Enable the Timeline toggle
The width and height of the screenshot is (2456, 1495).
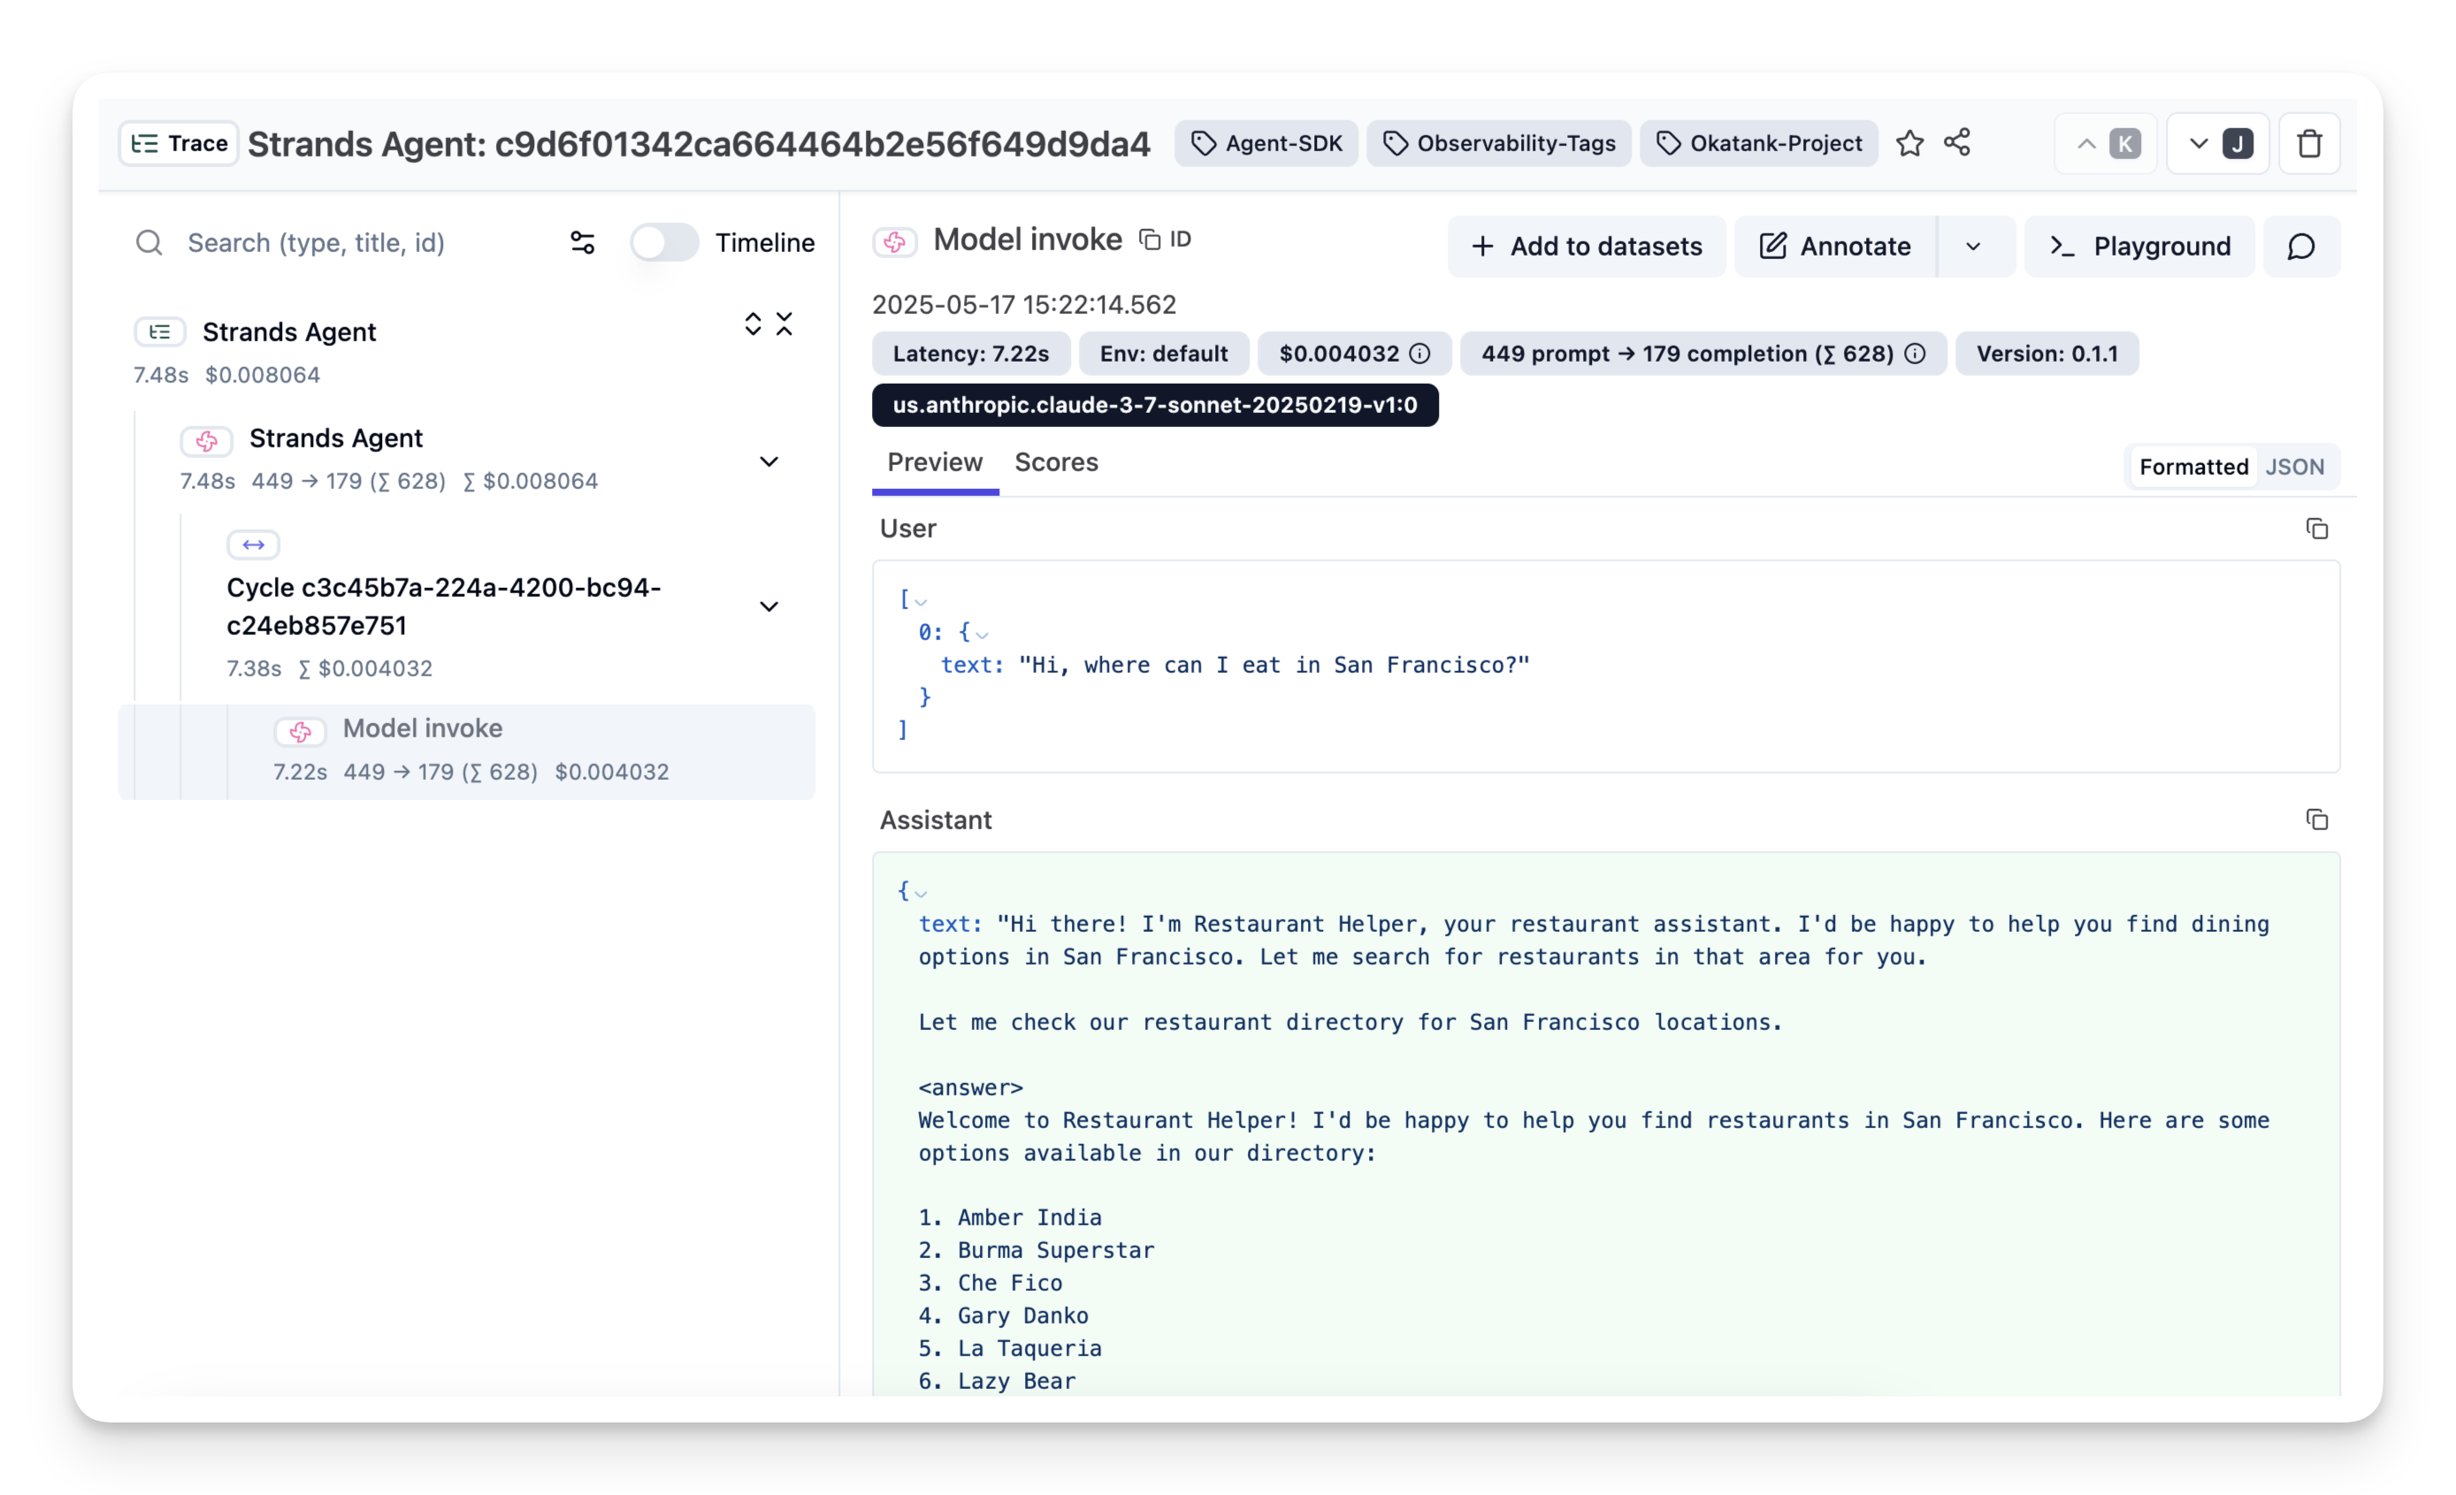(x=664, y=242)
